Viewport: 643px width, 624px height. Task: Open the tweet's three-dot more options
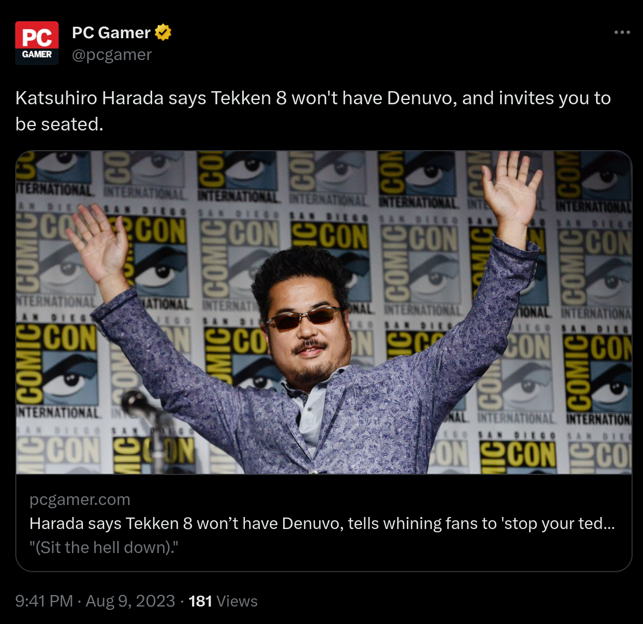tap(622, 32)
